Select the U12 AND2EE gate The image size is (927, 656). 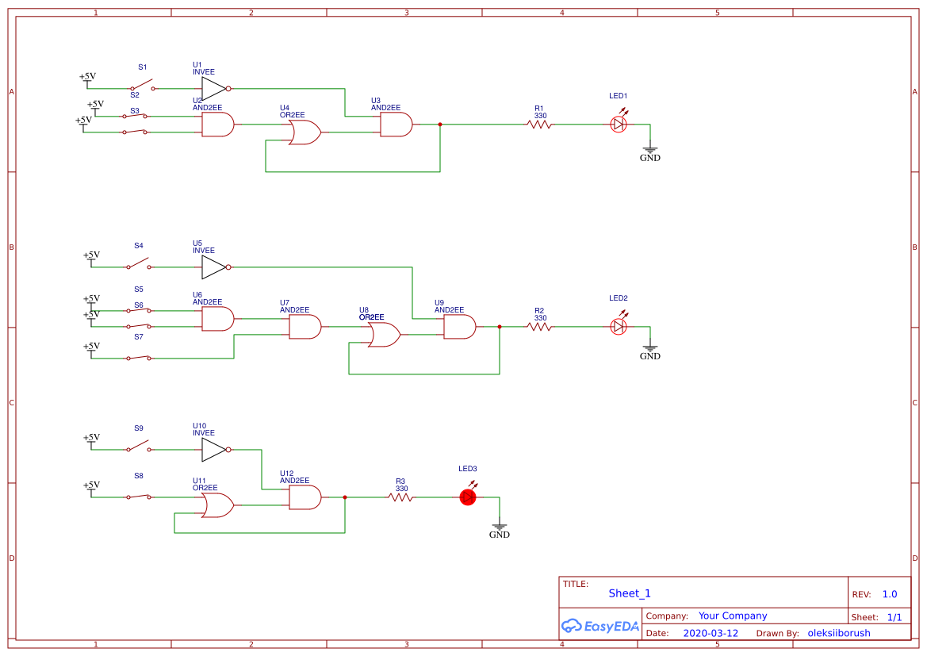pos(305,497)
